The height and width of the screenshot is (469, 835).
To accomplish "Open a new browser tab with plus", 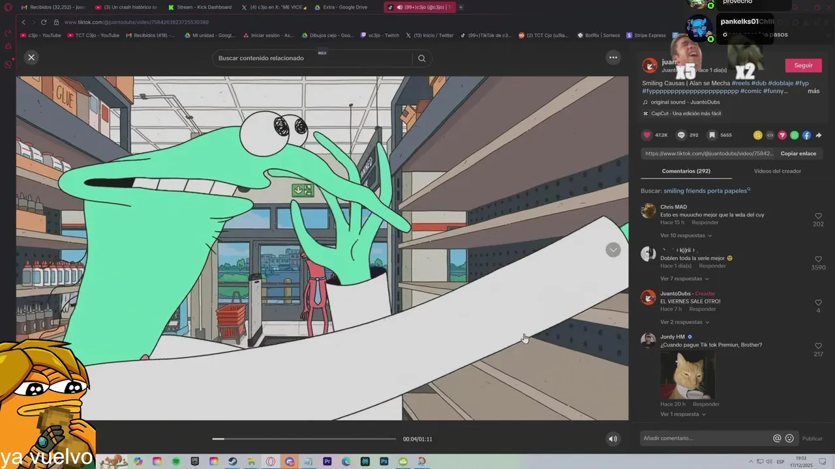I will [x=461, y=7].
